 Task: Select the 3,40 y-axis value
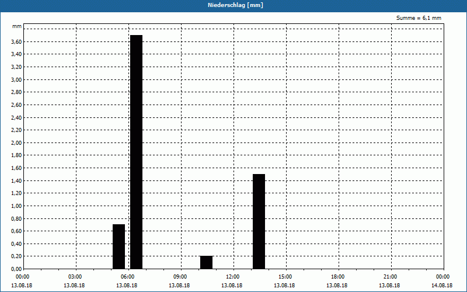click(16, 54)
